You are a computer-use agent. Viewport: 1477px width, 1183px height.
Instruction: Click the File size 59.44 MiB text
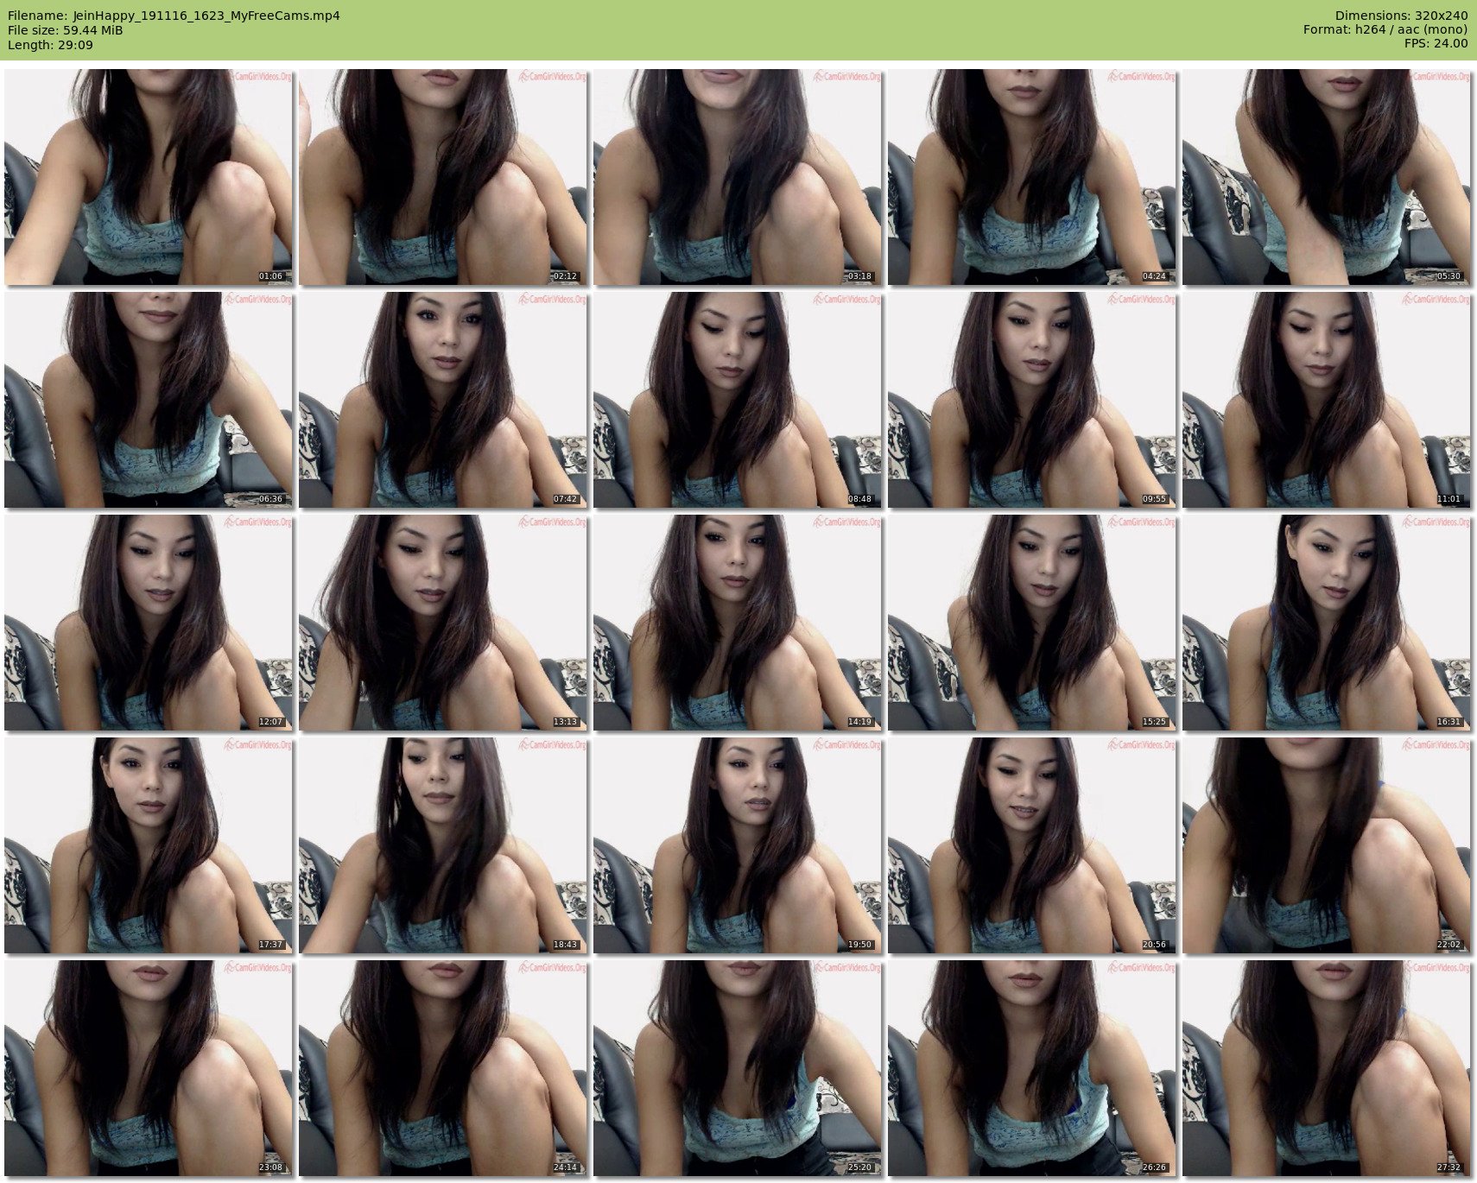(x=66, y=30)
